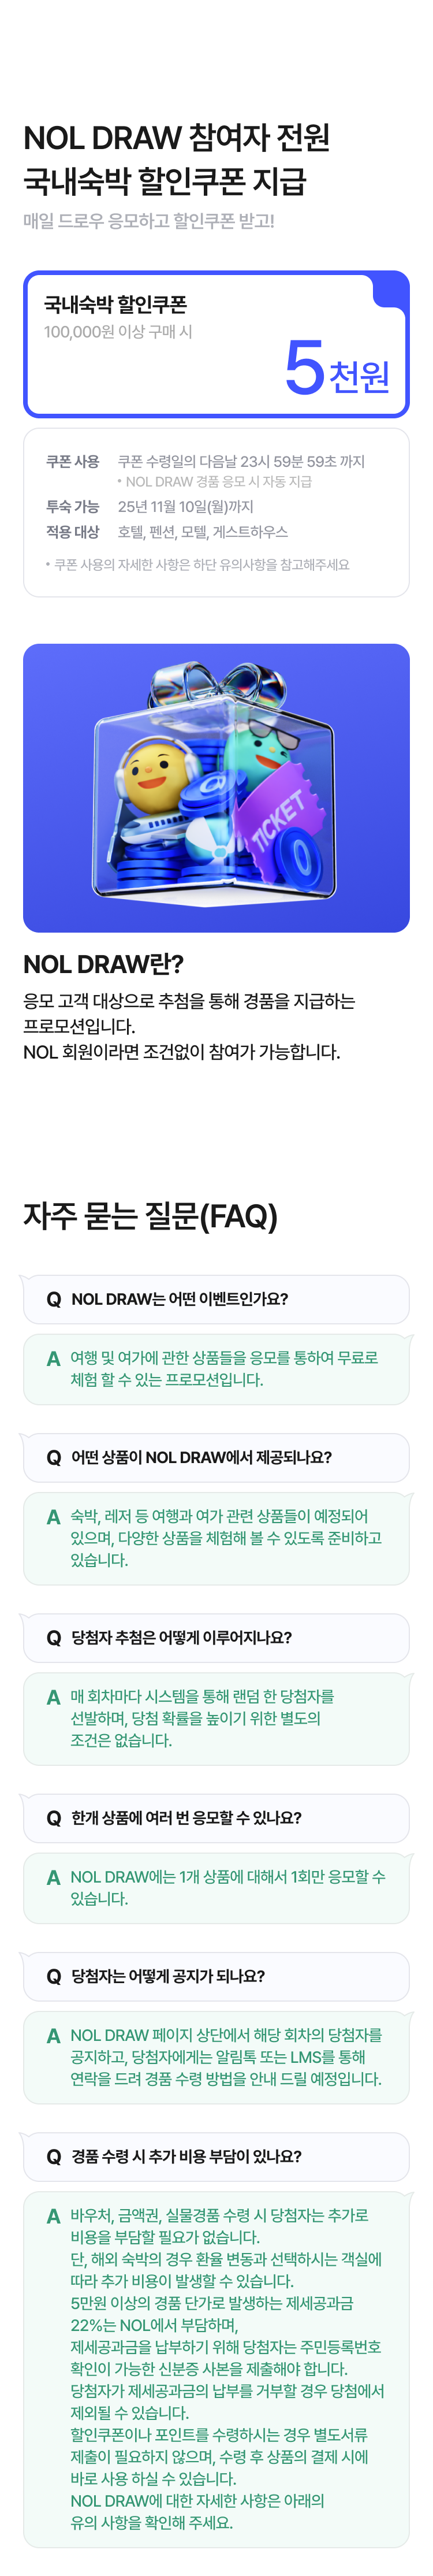The image size is (433, 2576).
Task: Click the A icon beside the "숙박, 레저 등" answer
Action: (x=54, y=1517)
